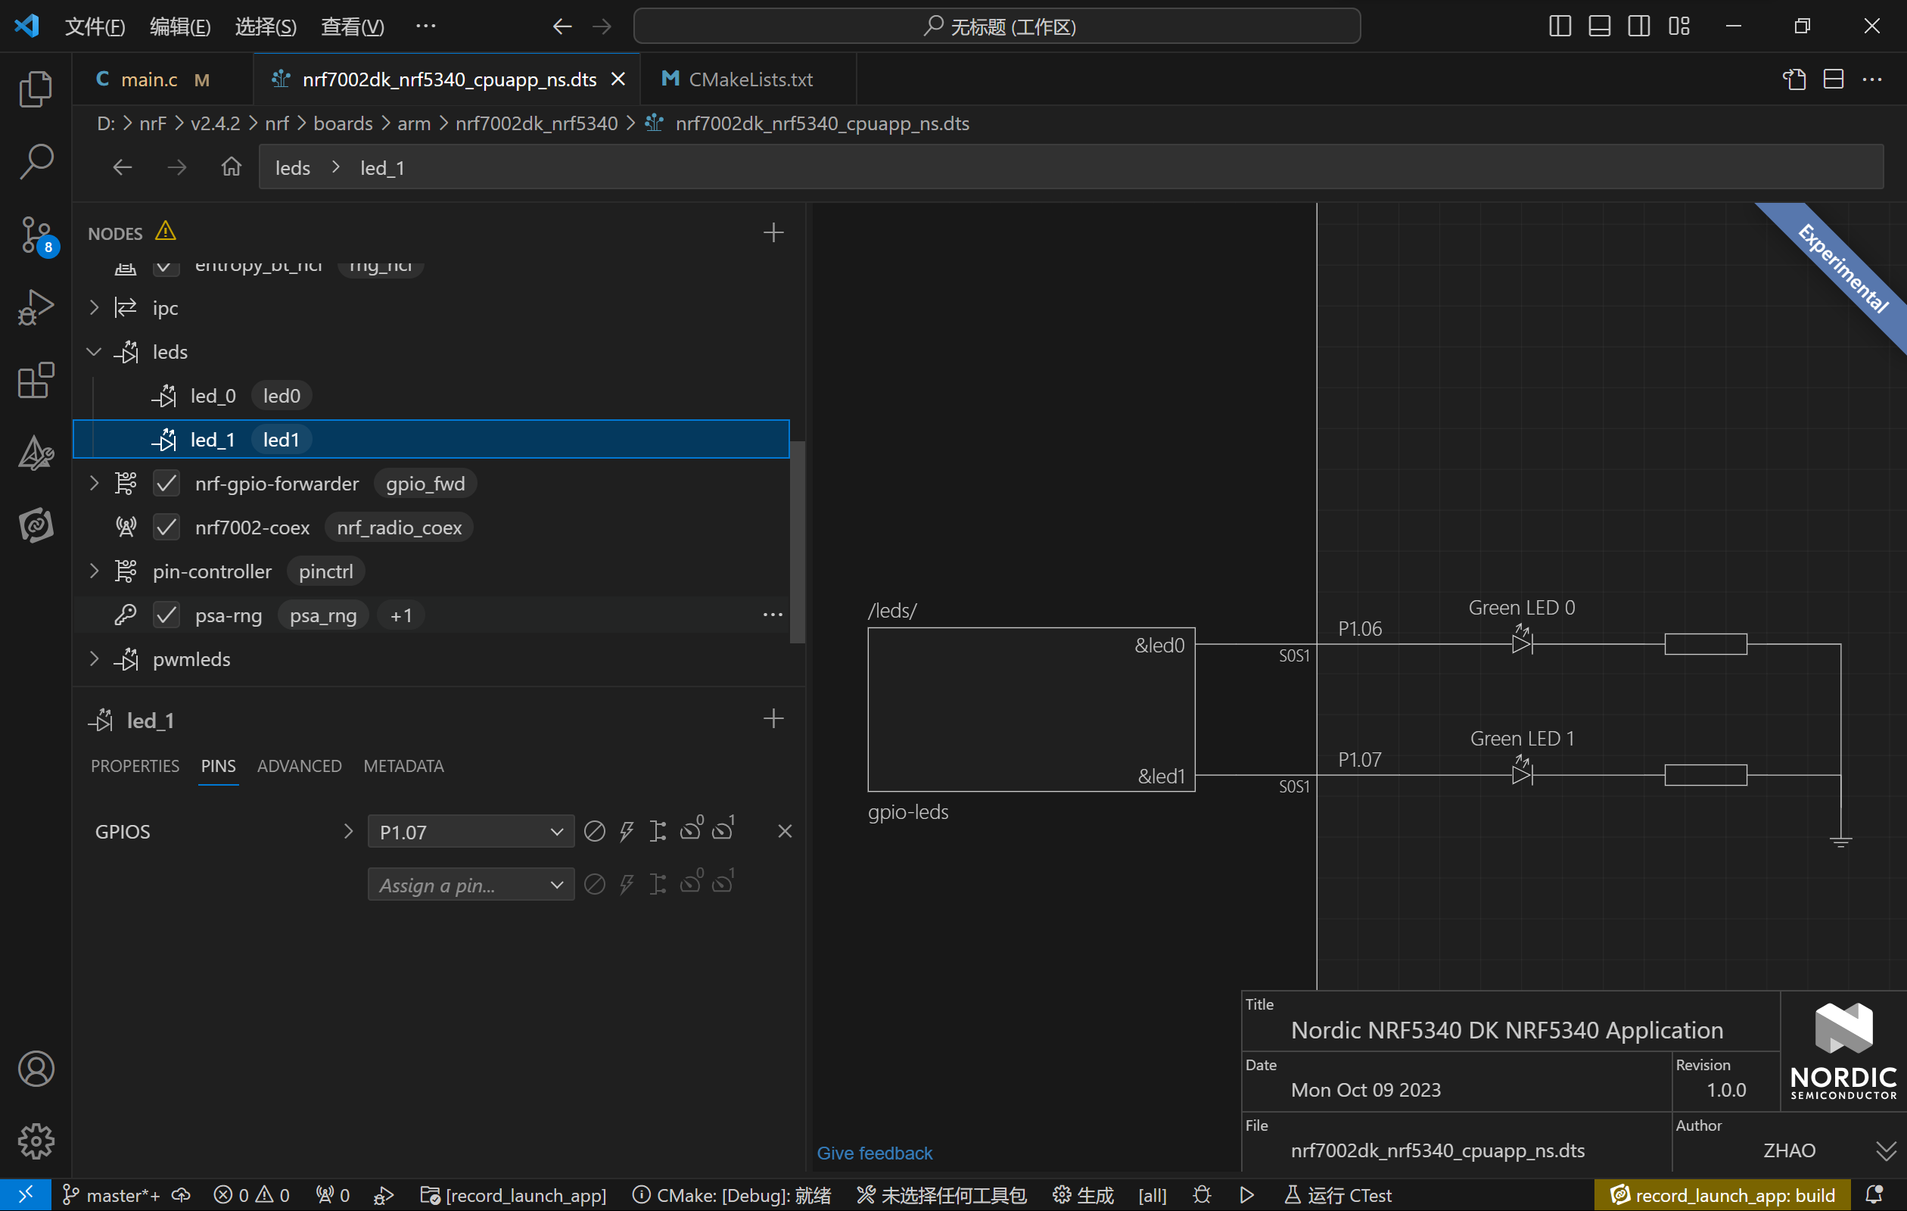Collapse the leds node

click(x=95, y=351)
